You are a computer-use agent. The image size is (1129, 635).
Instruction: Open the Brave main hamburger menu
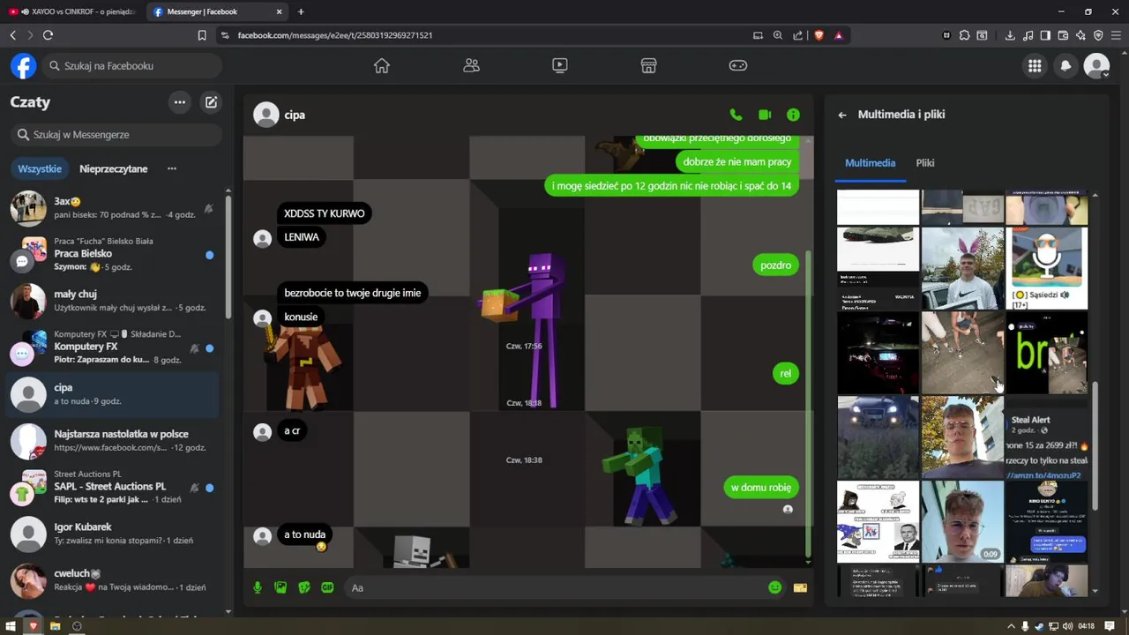[1116, 35]
